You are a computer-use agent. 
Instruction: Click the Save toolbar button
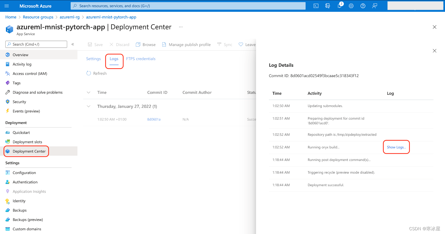pyautogui.click(x=95, y=44)
